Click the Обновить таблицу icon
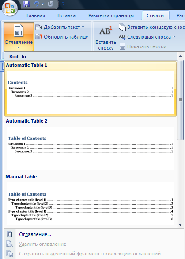Screen dimensions: 185x259 point(39,37)
